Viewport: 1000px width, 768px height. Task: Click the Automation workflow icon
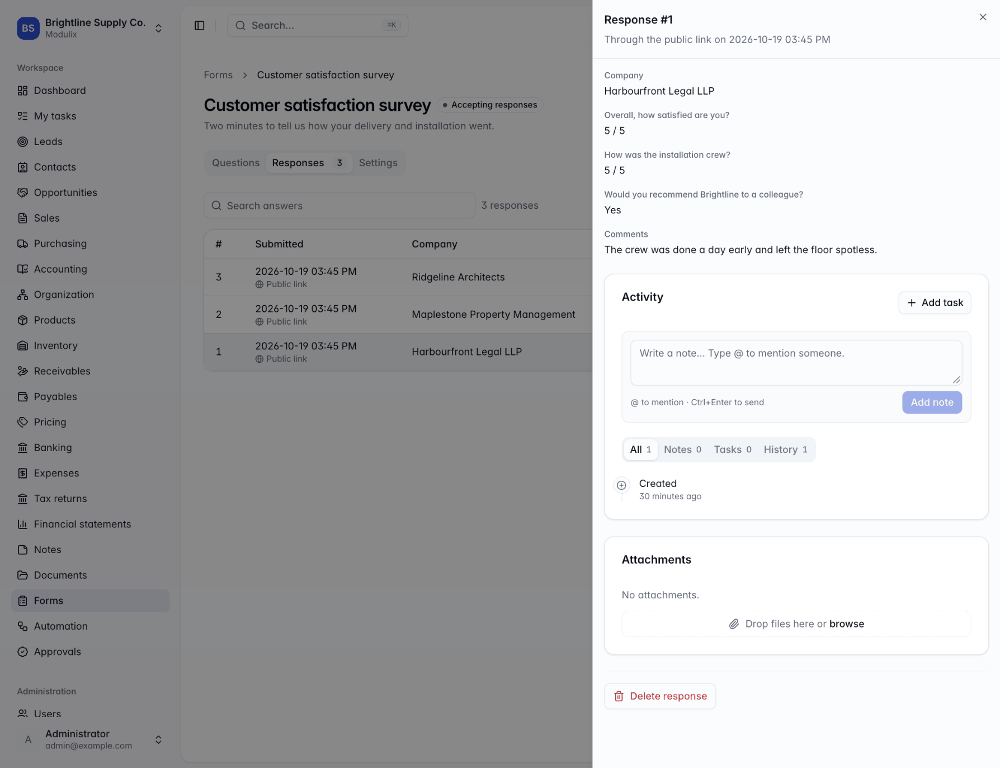tap(22, 626)
